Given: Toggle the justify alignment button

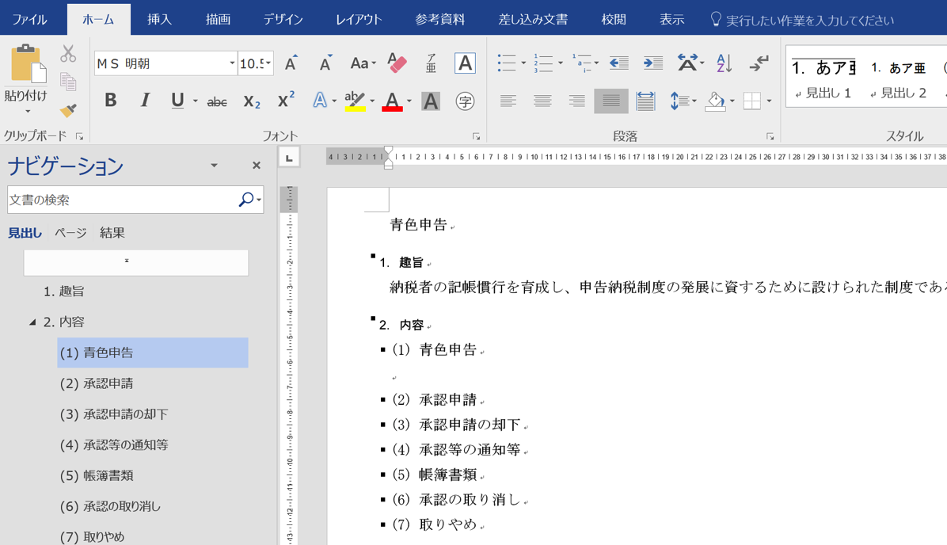Looking at the screenshot, I should coord(610,101).
